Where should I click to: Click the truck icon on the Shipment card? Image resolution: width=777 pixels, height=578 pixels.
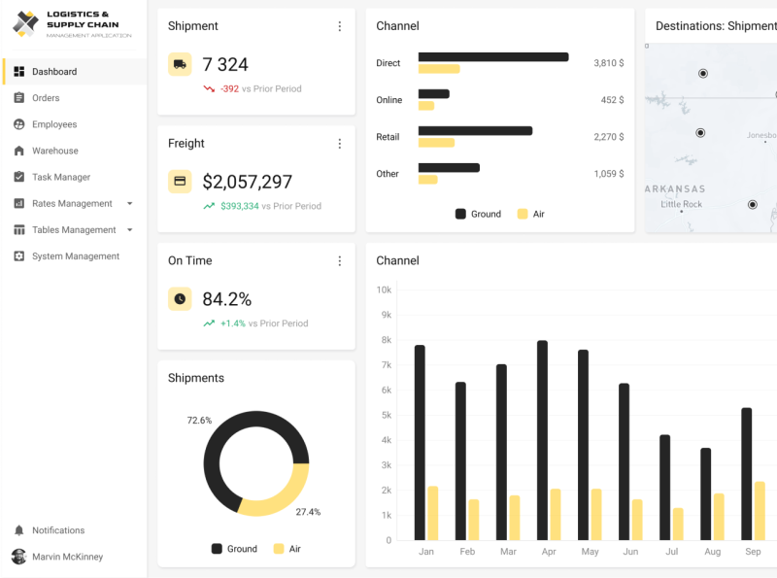click(180, 65)
